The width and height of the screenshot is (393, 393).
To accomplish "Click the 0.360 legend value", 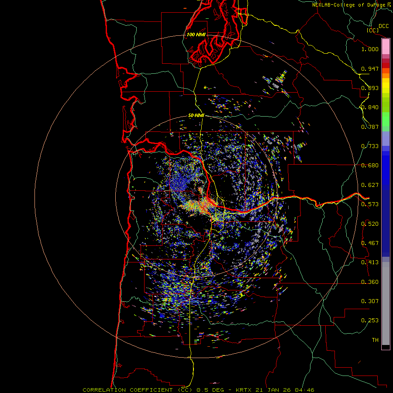I will click(370, 282).
